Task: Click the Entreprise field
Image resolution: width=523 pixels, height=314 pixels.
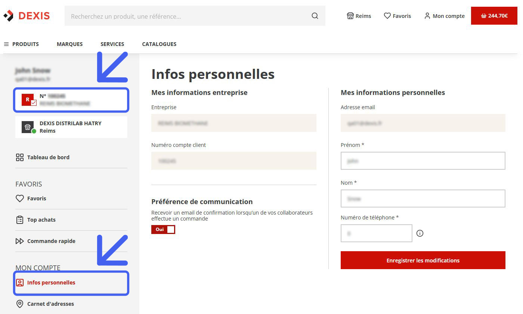Action: [x=234, y=123]
